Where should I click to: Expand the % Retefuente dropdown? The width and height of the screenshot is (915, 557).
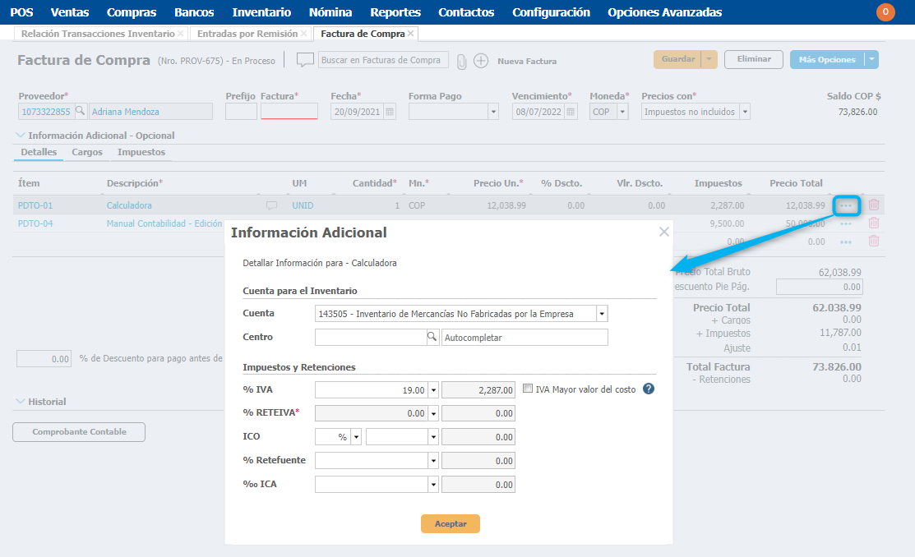click(433, 461)
